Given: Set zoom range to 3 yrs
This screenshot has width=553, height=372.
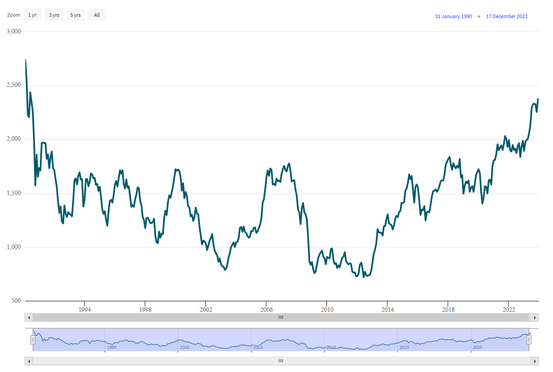Looking at the screenshot, I should coord(54,15).
